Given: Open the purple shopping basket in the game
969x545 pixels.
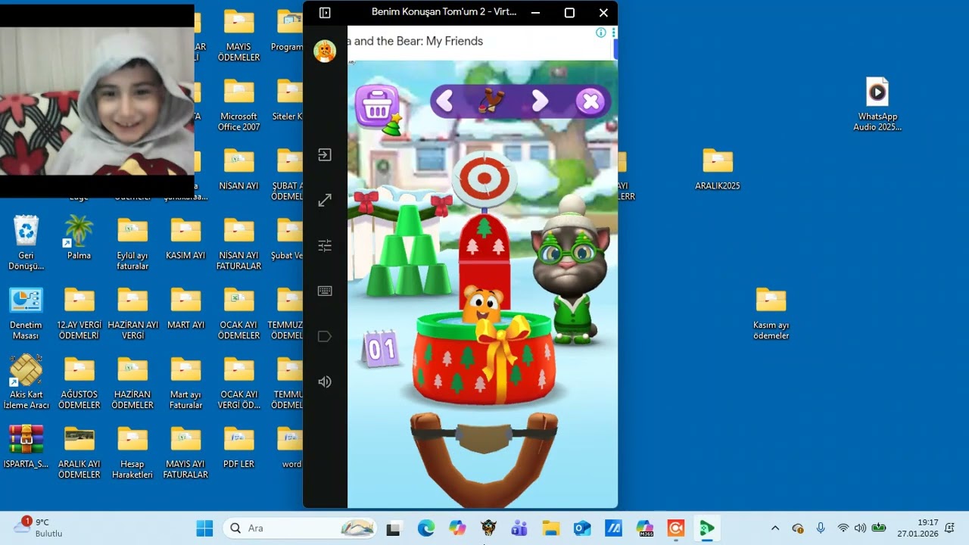Looking at the screenshot, I should [x=377, y=105].
